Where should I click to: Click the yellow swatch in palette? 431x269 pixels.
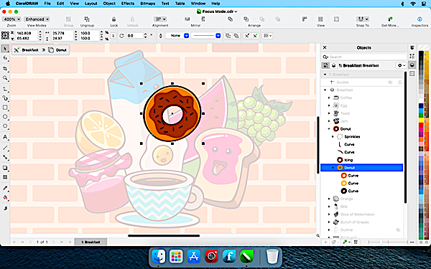click(421, 120)
